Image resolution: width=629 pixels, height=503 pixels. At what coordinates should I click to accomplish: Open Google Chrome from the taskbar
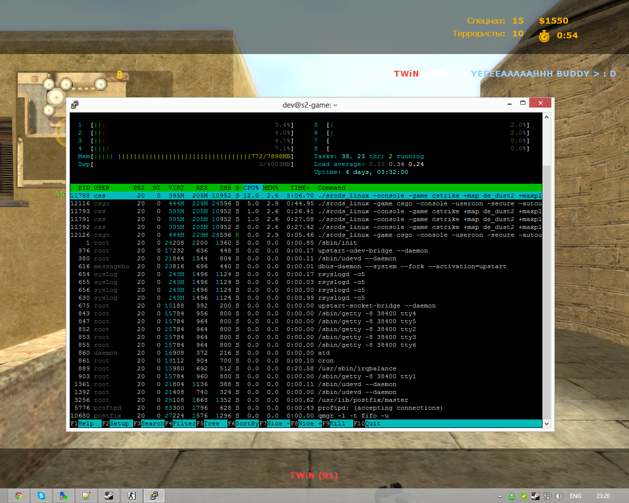click(19, 496)
